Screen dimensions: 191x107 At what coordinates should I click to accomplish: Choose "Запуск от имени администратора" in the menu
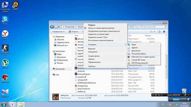click(105, 28)
